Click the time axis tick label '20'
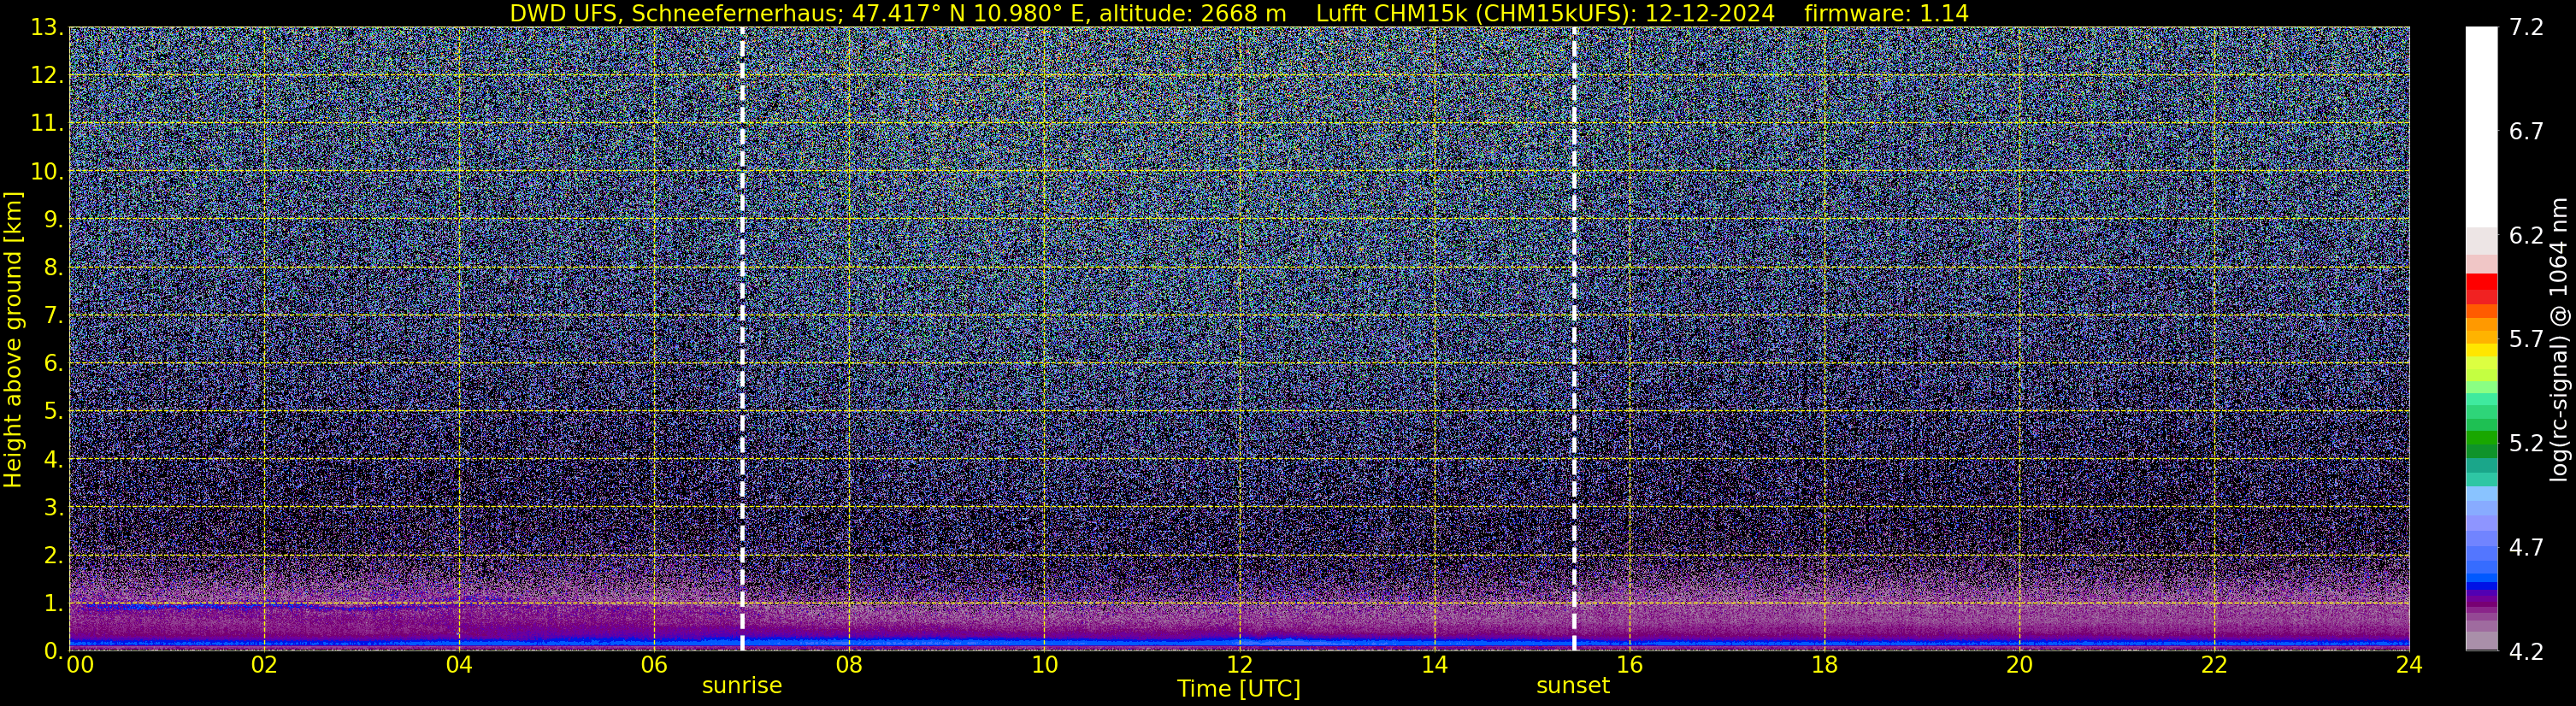Screen dimensions: 2576x706 [2019, 665]
